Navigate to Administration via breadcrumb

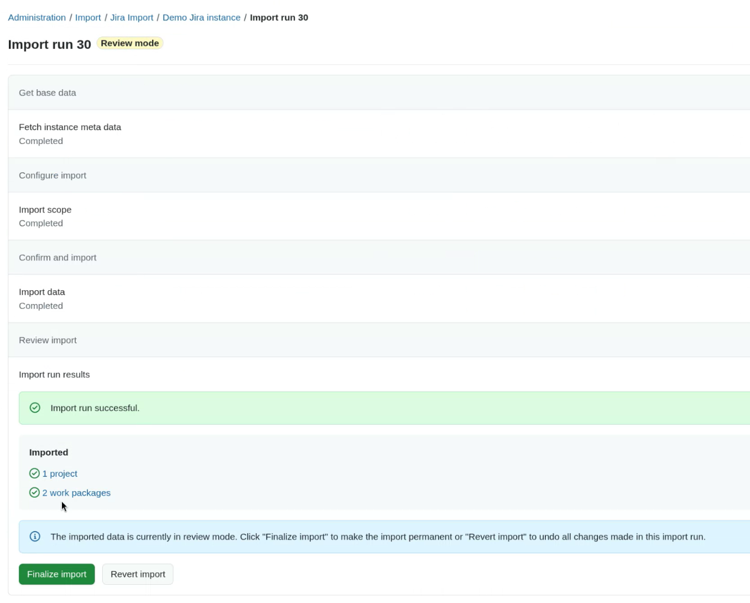(37, 17)
